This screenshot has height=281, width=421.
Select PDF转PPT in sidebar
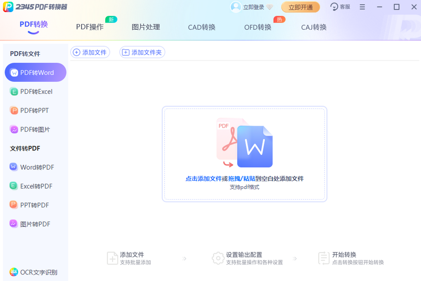coord(35,111)
